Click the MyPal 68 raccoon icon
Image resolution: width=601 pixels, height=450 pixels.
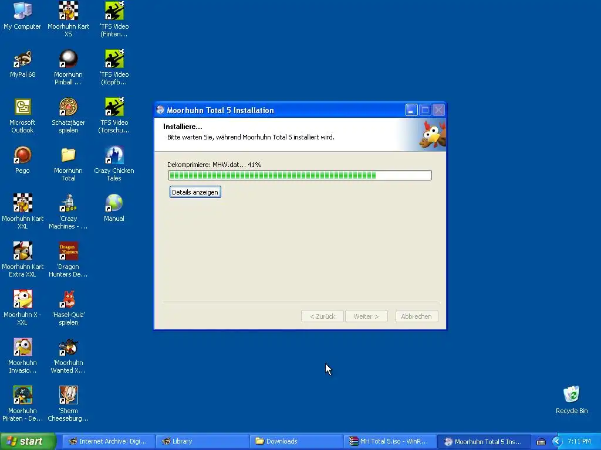[22, 59]
